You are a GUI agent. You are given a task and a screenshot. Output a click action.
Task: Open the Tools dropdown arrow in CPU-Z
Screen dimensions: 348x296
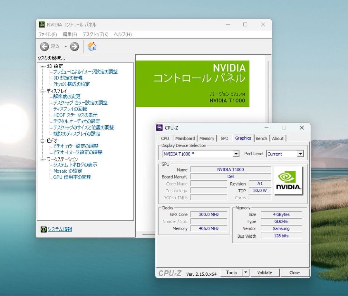point(246,273)
